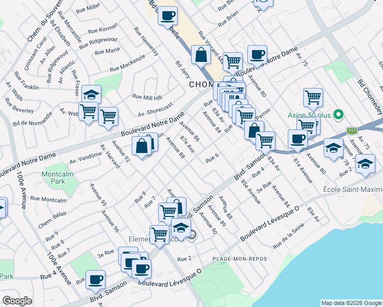Open grocery cart marker left of Elementary school label
The image size is (383, 307).
click(x=159, y=235)
